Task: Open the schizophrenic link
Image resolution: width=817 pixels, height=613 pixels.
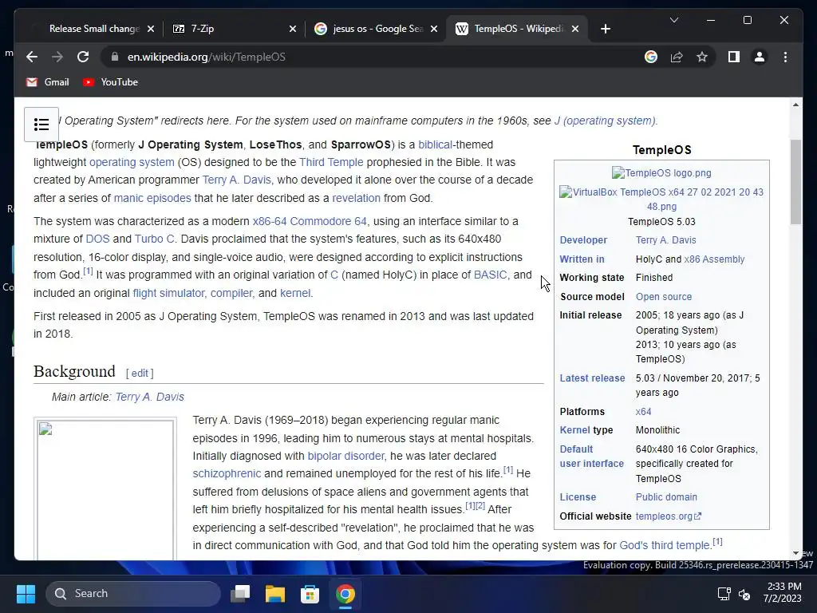Action: (227, 473)
